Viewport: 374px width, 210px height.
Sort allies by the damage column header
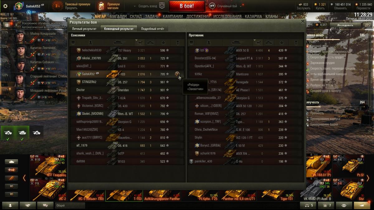point(140,42)
